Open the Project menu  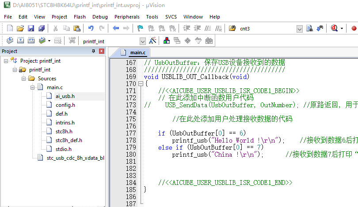pos(59,17)
